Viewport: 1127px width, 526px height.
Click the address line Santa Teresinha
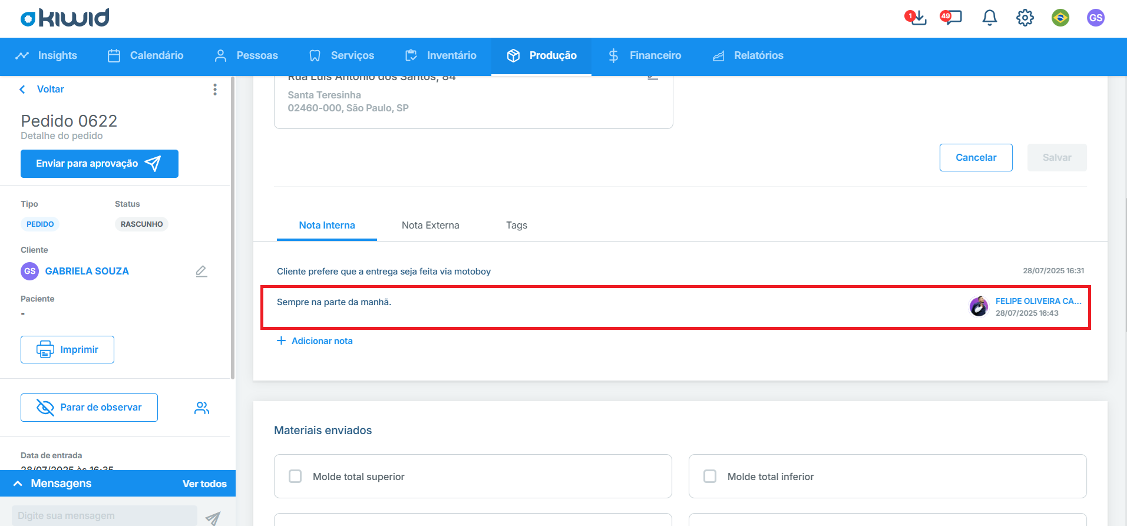point(324,95)
